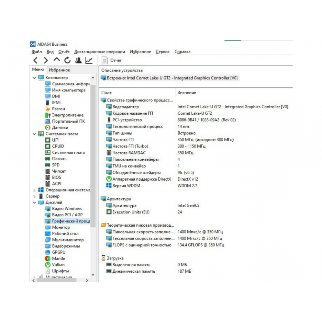Open the Сервис menu
This screenshot has height=322, width=322.
163,52
